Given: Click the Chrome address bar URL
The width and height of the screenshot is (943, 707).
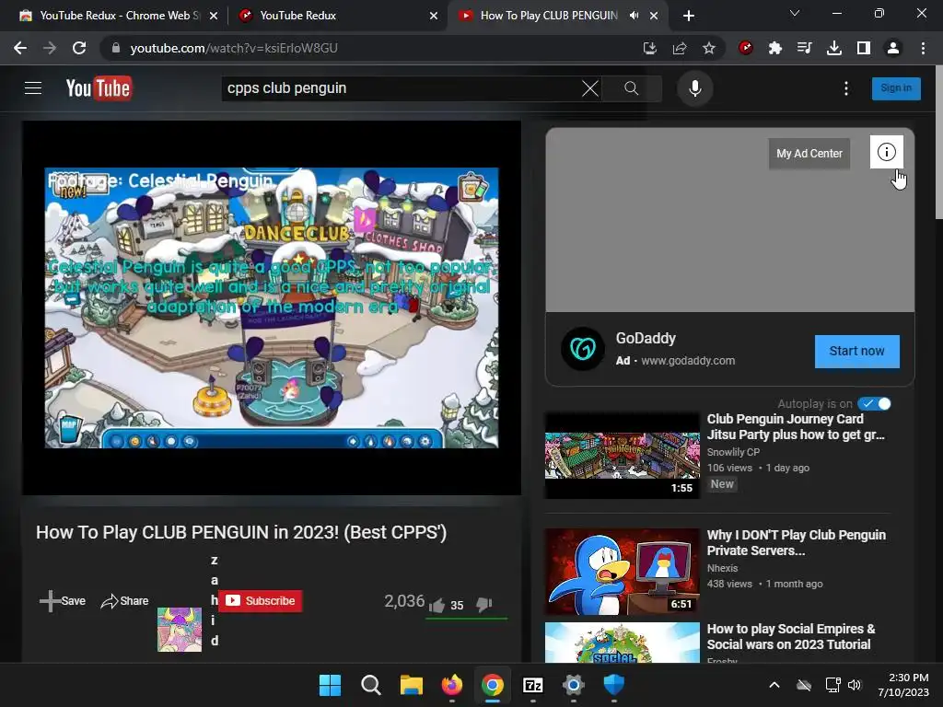Looking at the screenshot, I should pyautogui.click(x=234, y=48).
